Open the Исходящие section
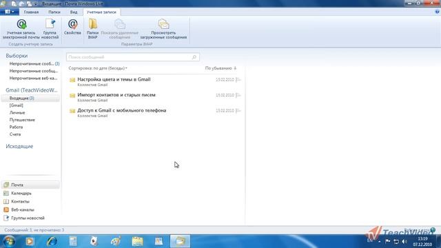The width and height of the screenshot is (441, 248). [19, 146]
